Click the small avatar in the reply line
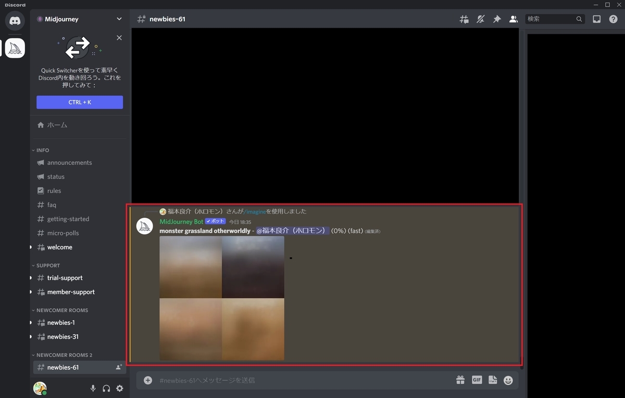The height and width of the screenshot is (398, 625). [163, 211]
